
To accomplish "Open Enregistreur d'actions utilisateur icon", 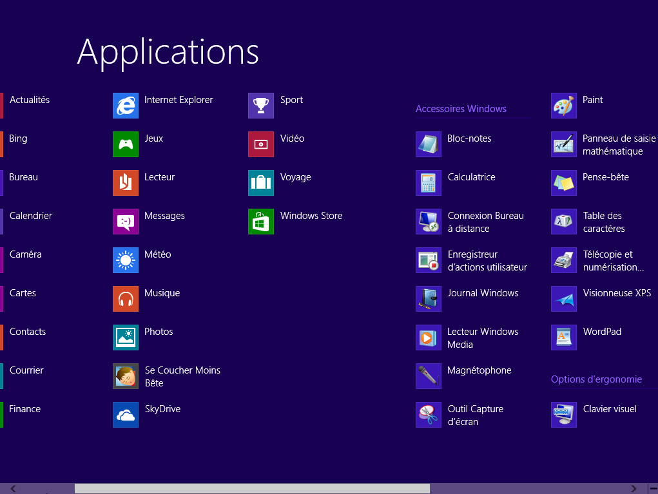I will [x=429, y=260].
